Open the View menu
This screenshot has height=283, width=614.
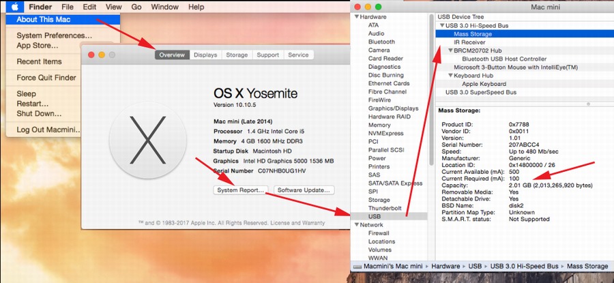pyautogui.click(x=113, y=7)
